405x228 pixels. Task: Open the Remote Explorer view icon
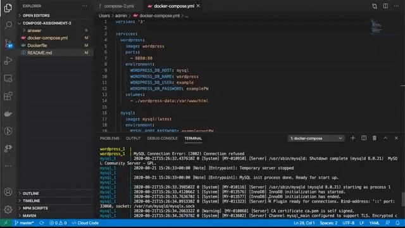click(x=8, y=79)
